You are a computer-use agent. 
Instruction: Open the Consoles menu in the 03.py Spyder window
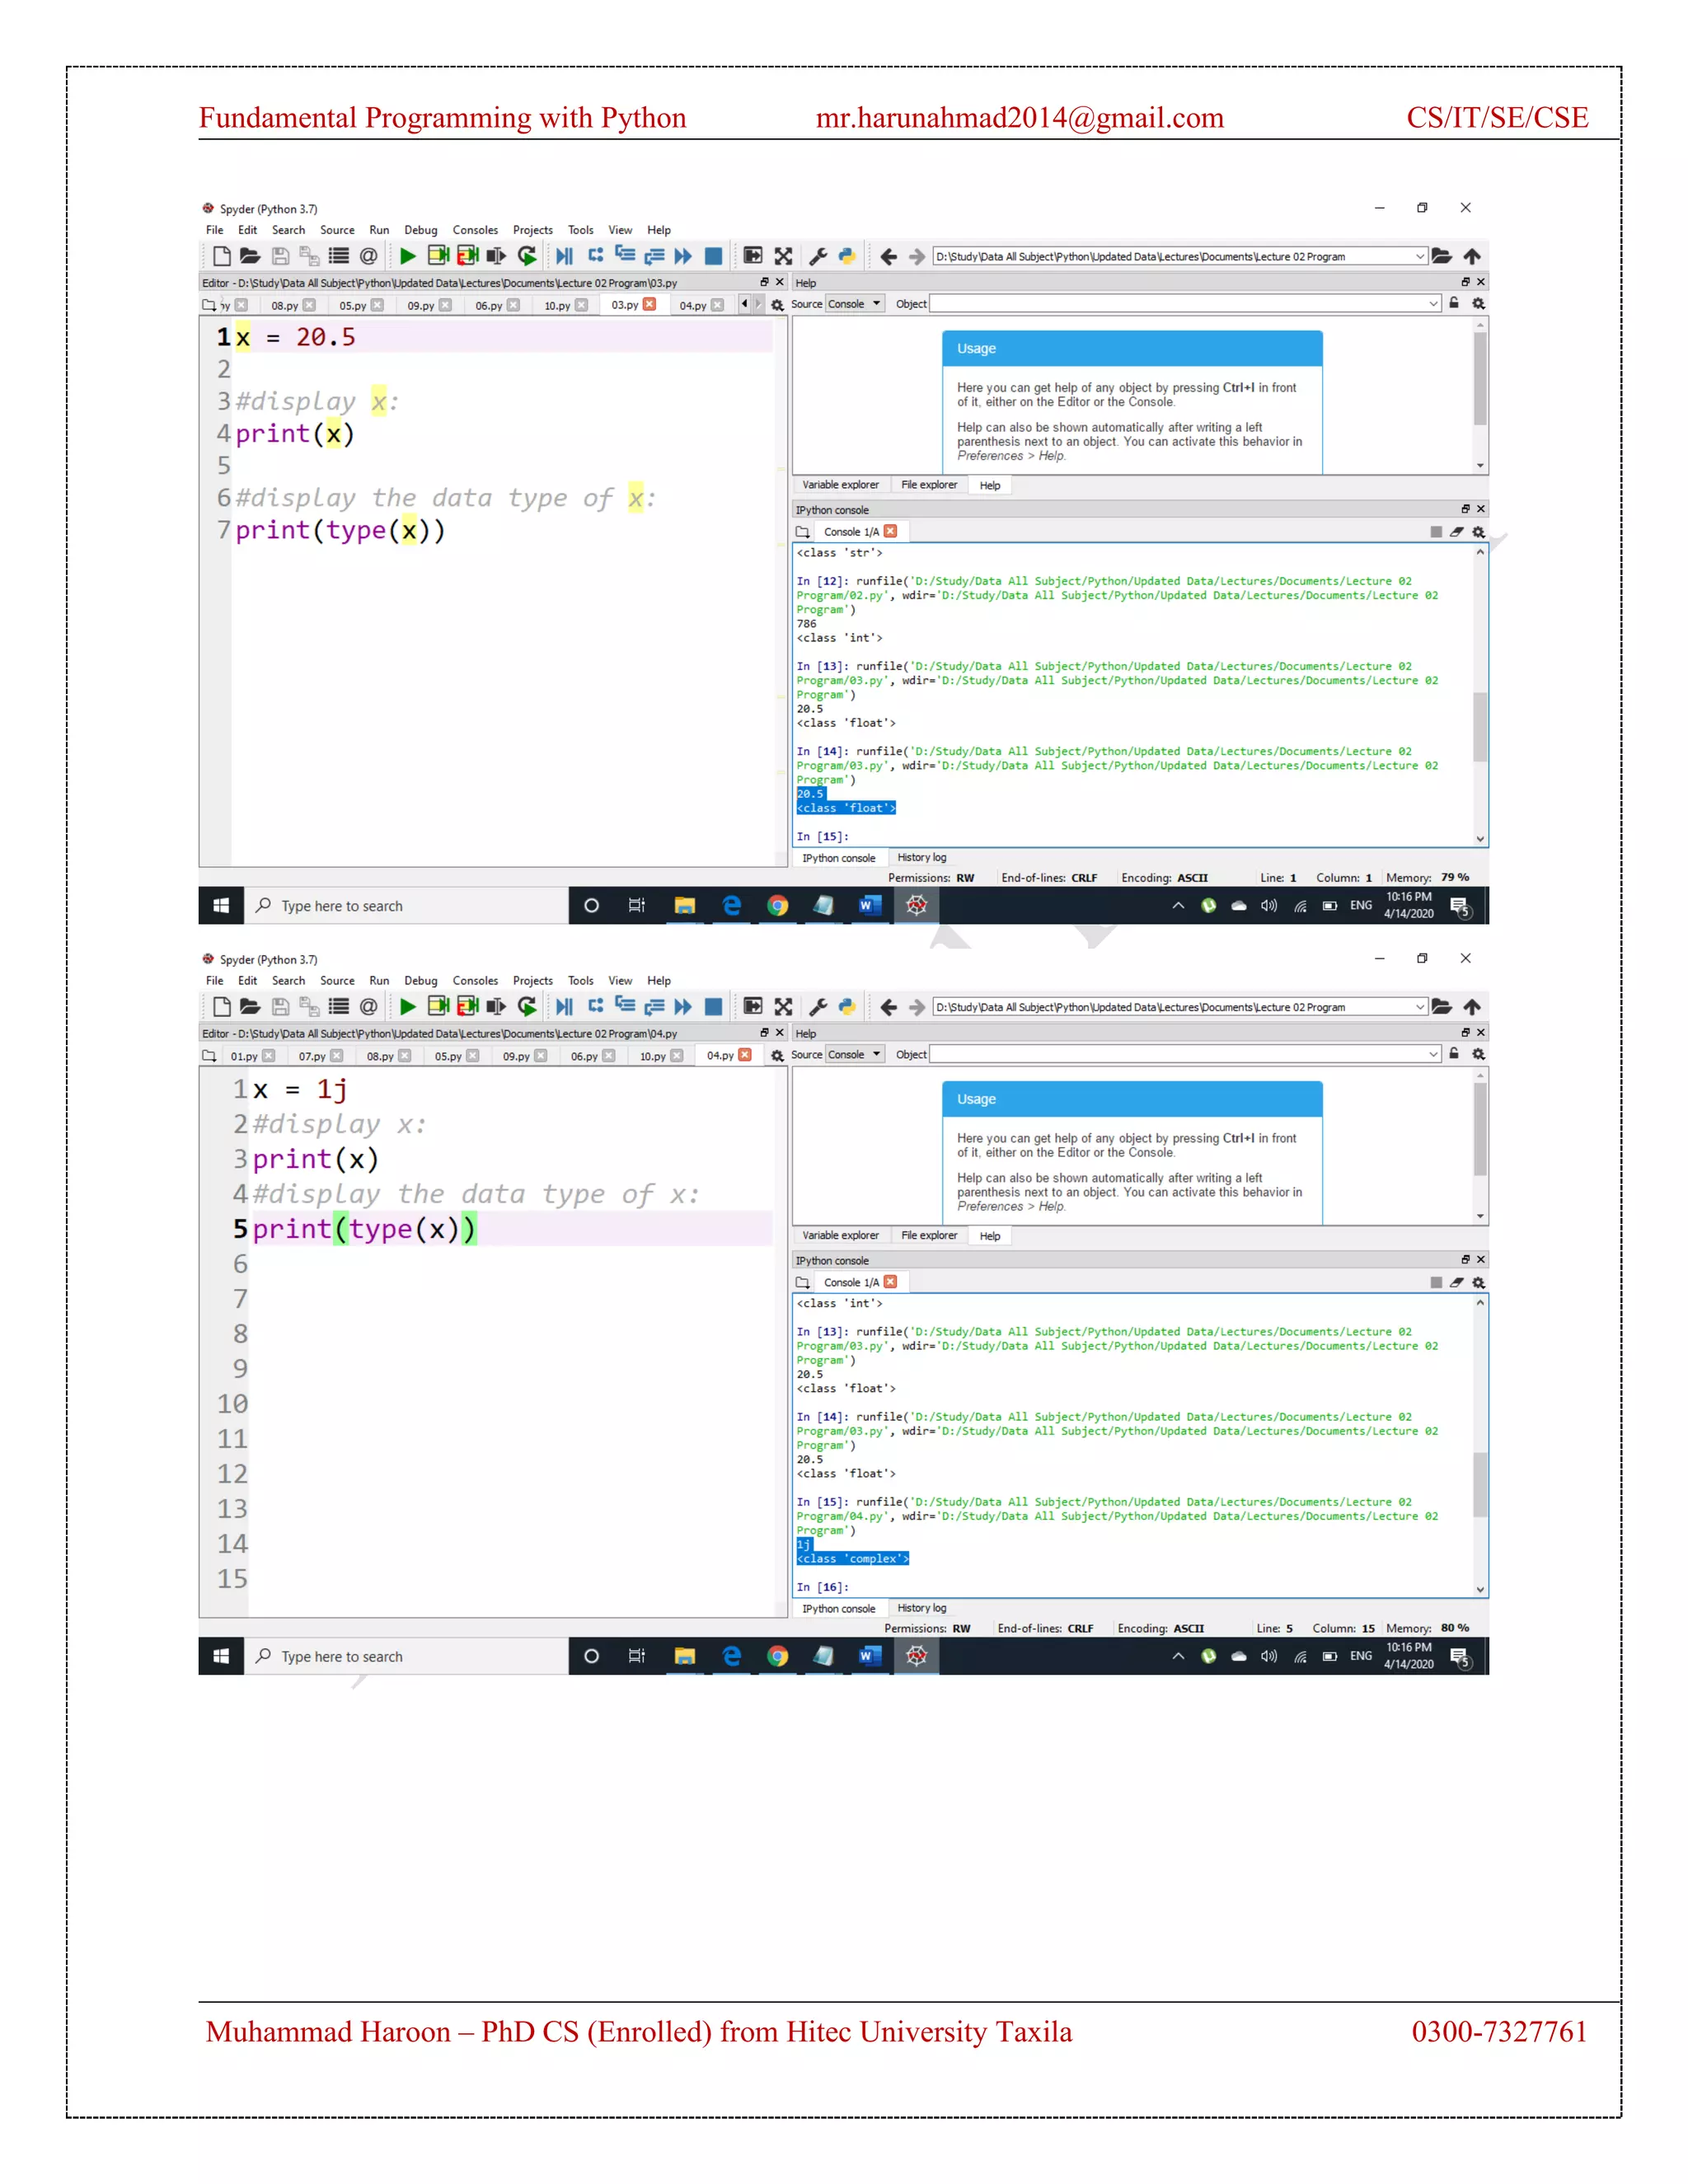pos(474,230)
